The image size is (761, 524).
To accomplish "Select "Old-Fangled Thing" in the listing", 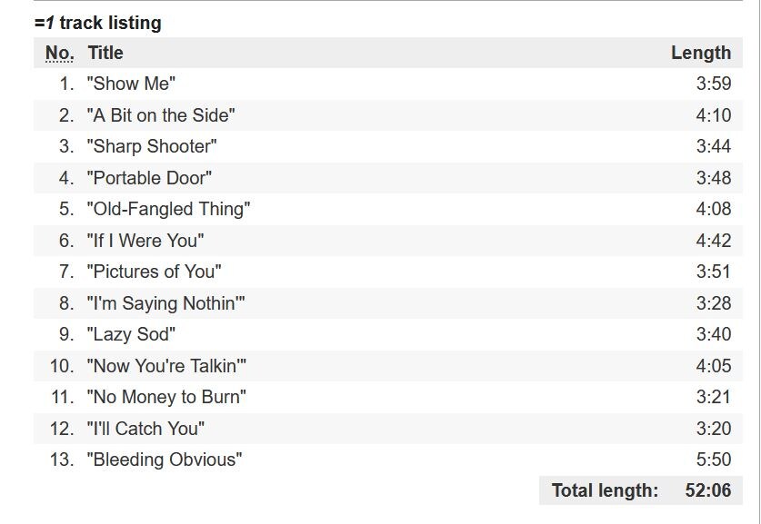I will coord(168,210).
